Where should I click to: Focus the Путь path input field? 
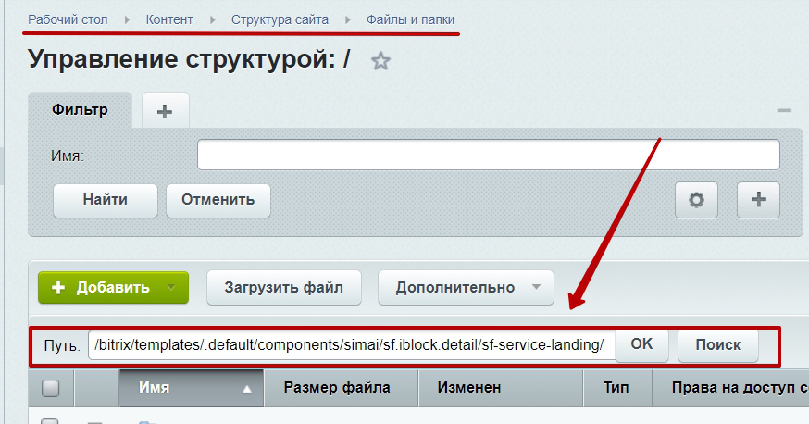(351, 345)
